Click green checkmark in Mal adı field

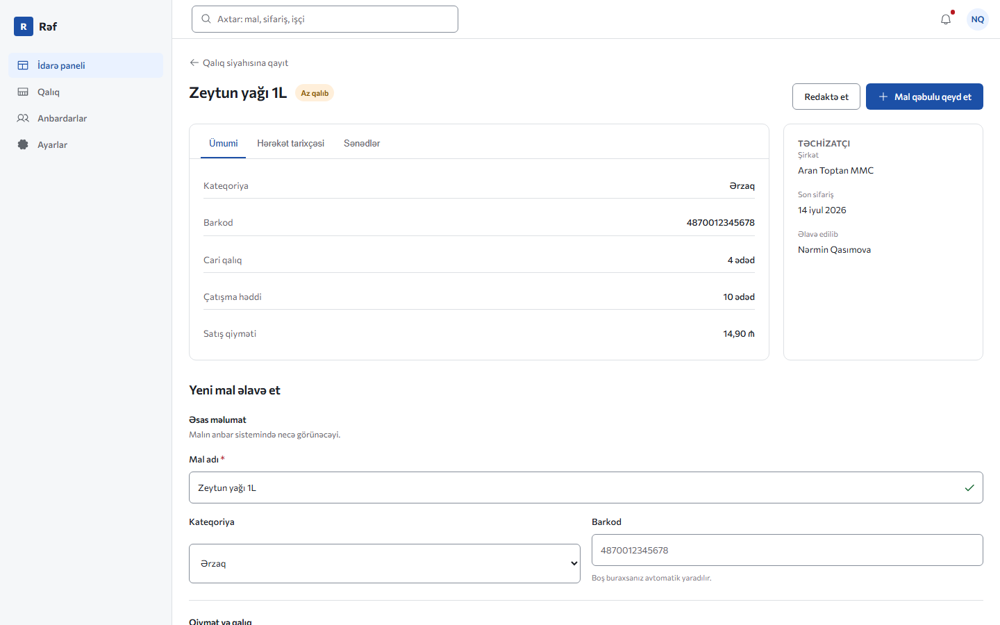coord(969,487)
